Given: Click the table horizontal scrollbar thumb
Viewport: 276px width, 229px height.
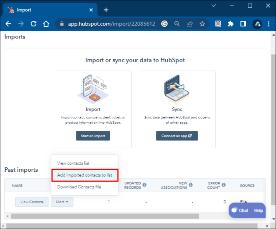Looking at the screenshot, I should click(x=105, y=216).
